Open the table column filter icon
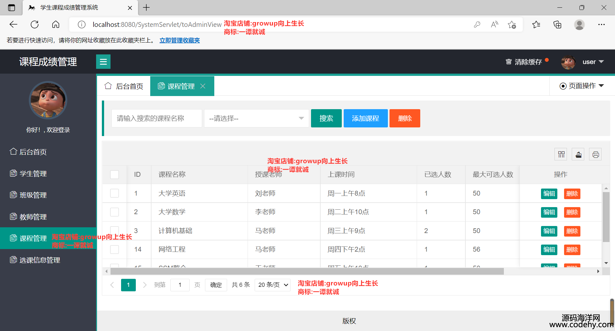This screenshot has height=331, width=615. click(561, 154)
